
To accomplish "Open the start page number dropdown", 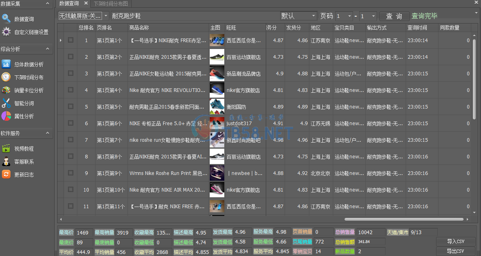I will pos(349,16).
